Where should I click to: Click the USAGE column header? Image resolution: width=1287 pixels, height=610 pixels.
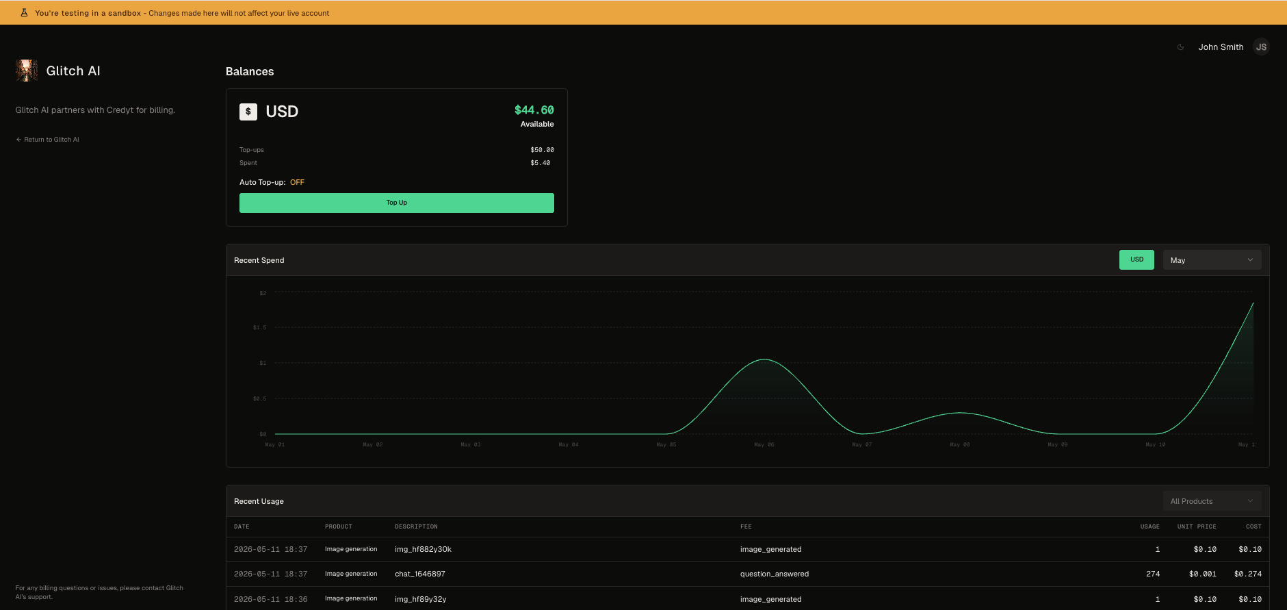[x=1149, y=526]
